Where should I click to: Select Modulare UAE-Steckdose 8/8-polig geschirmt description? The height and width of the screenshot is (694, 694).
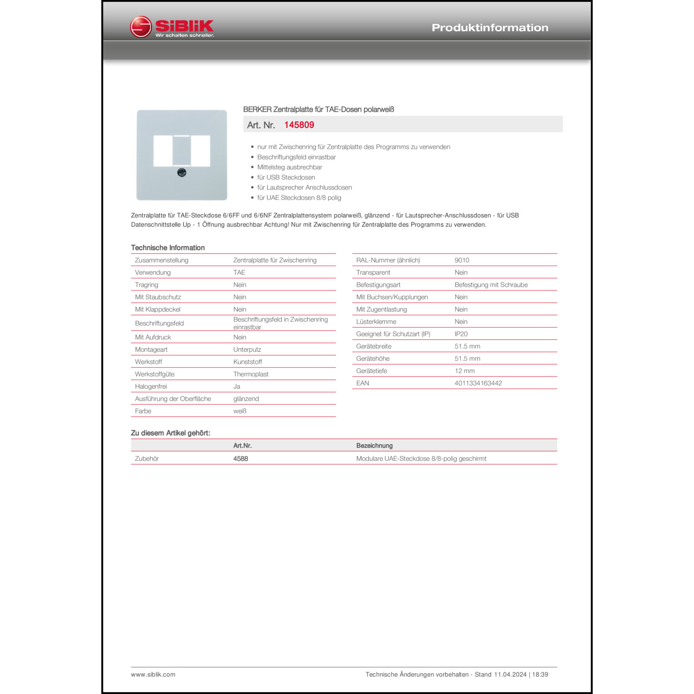[421, 459]
